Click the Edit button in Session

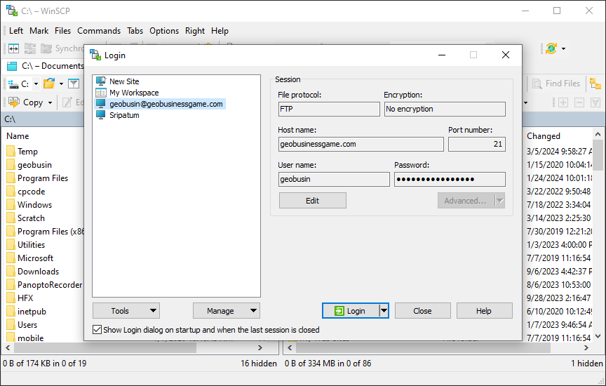312,201
